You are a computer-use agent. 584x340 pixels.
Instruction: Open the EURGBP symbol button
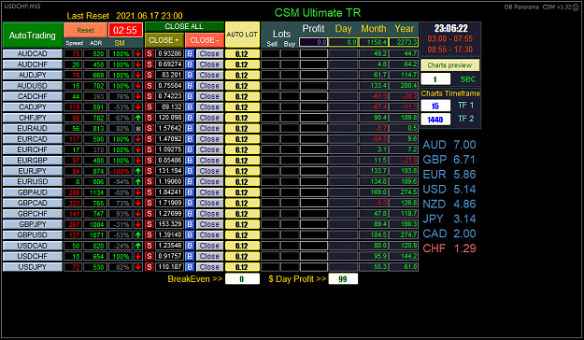click(33, 161)
